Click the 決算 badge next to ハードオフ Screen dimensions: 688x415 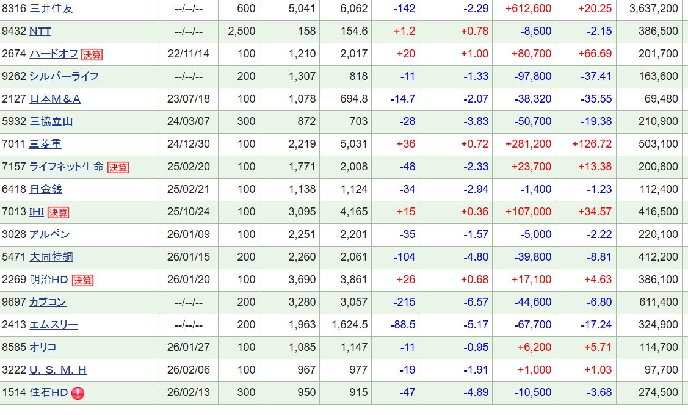tap(92, 54)
